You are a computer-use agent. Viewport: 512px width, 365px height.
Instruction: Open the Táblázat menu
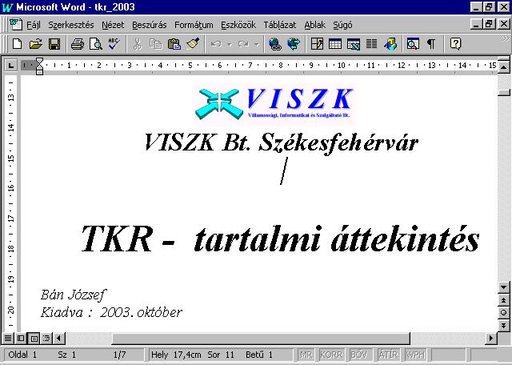point(280,25)
